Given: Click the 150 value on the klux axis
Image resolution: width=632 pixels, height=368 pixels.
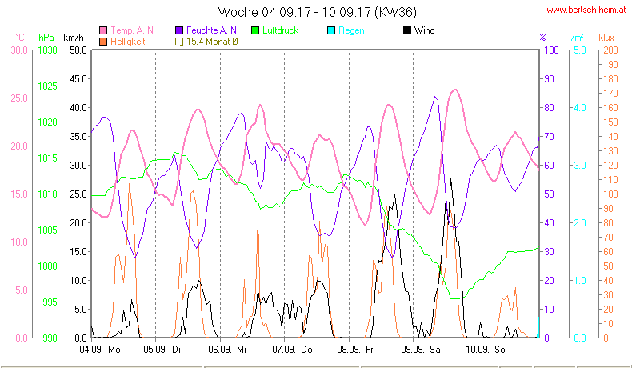Looking at the screenshot, I should point(610,122).
